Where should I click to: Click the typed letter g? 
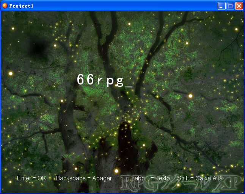tap(120, 82)
